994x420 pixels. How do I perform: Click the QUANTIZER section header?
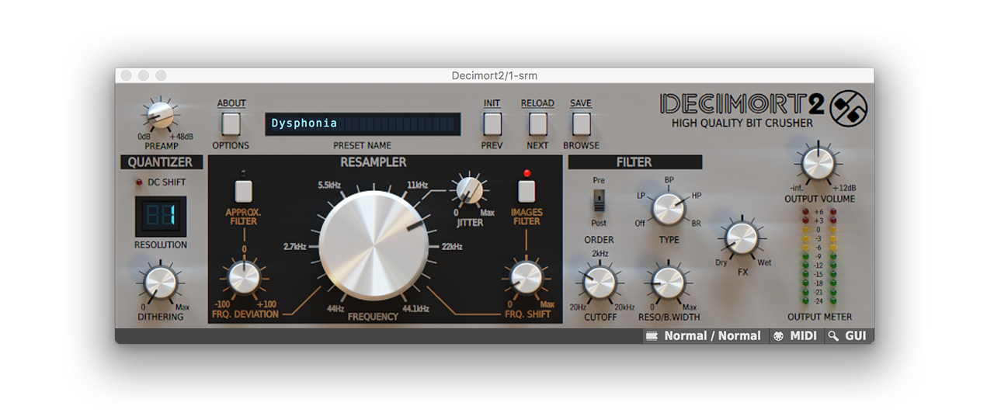click(162, 162)
